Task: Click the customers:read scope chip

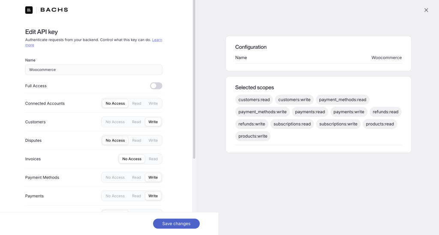Action: click(x=254, y=100)
